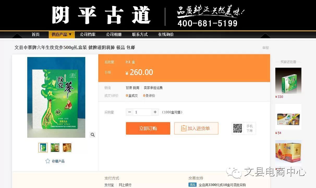The image size is (316, 188).
Task: Click the 举报 report link
Action: 266,48
